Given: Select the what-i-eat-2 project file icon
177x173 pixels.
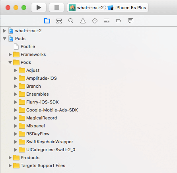Looking at the screenshot, I should [x=11, y=31].
